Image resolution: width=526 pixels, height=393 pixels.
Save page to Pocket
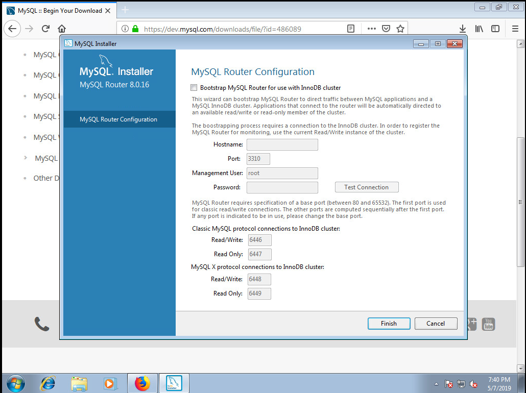point(386,29)
